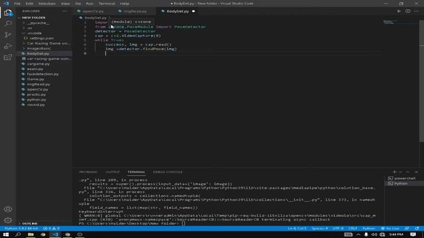
Task: Open the Run and Debug view
Action: (x=8, y=46)
